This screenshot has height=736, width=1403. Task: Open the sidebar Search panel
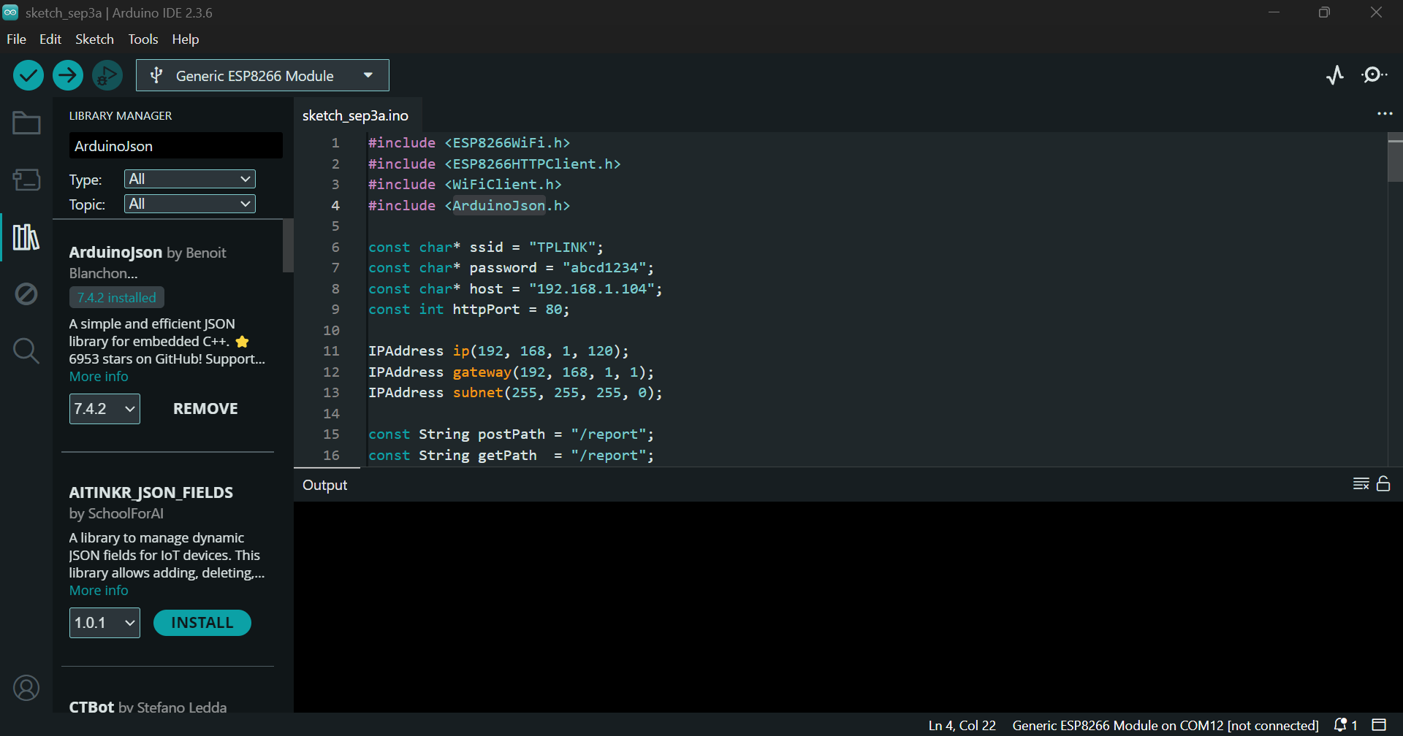pos(26,351)
